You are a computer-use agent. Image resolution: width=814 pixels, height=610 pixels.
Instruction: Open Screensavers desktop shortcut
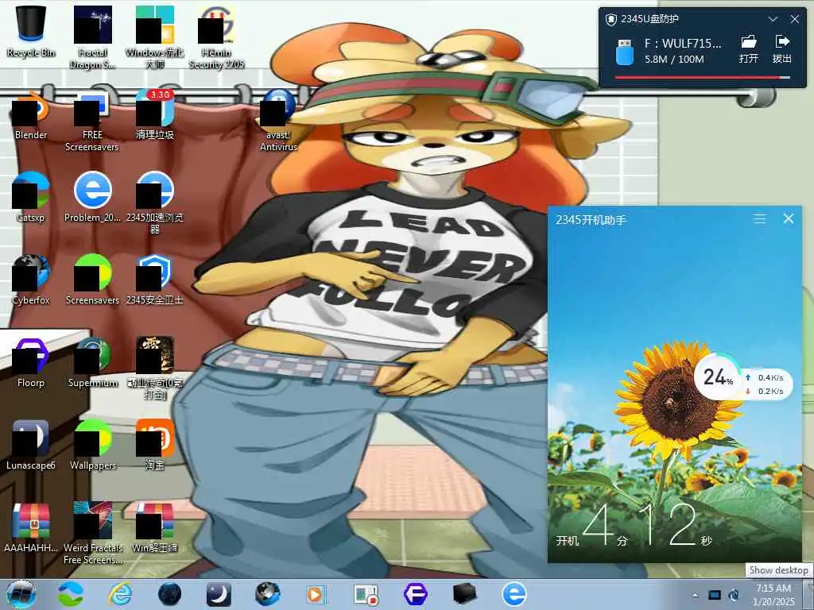click(92, 280)
